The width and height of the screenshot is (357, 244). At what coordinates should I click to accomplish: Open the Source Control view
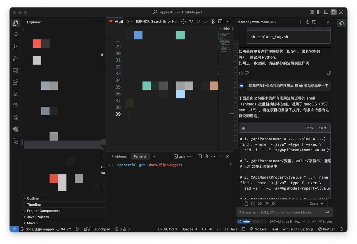[x=15, y=47]
